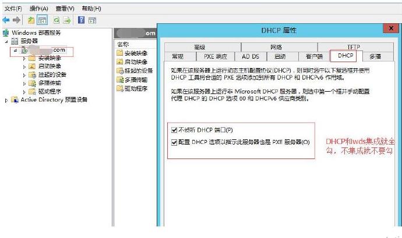The width and height of the screenshot is (402, 238).
Task: Expand the 安装映像 tree node
Action: pos(24,59)
